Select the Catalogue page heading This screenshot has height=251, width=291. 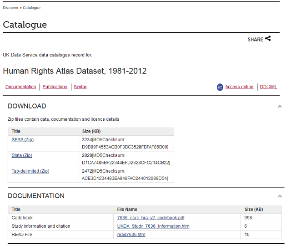pyautogui.click(x=25, y=25)
